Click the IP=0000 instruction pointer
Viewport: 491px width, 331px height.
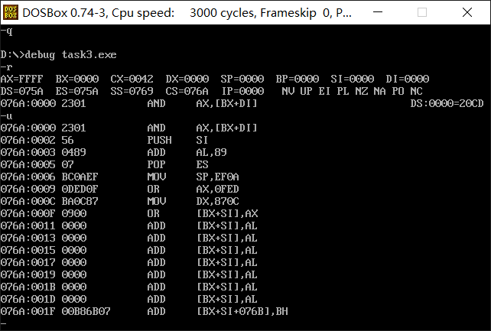click(x=242, y=91)
